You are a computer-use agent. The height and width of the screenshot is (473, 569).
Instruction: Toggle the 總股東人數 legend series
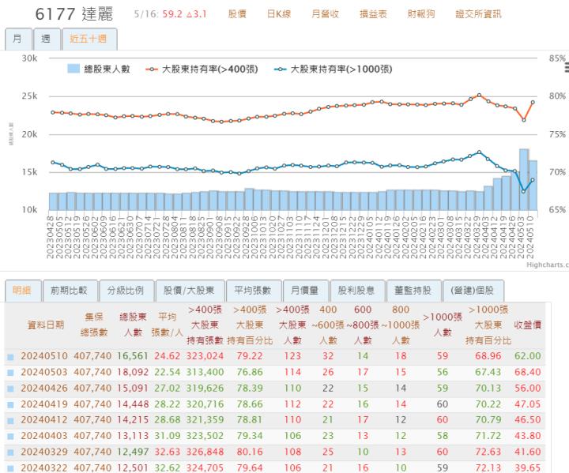point(99,69)
